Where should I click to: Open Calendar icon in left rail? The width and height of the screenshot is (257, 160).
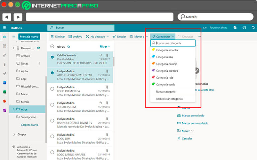[5, 46]
